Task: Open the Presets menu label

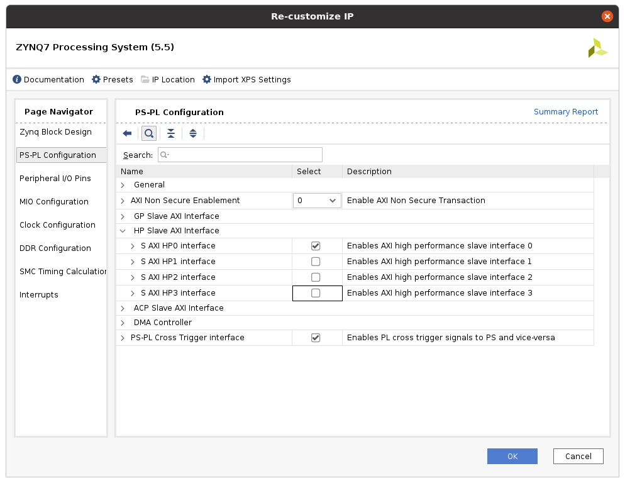Action: click(118, 79)
